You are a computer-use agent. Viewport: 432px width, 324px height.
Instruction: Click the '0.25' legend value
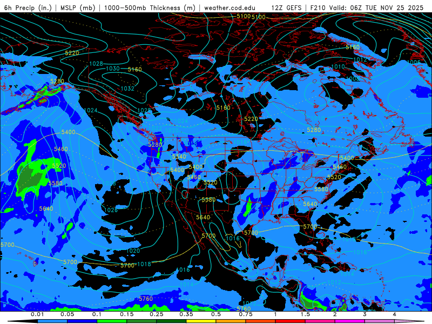(157, 314)
